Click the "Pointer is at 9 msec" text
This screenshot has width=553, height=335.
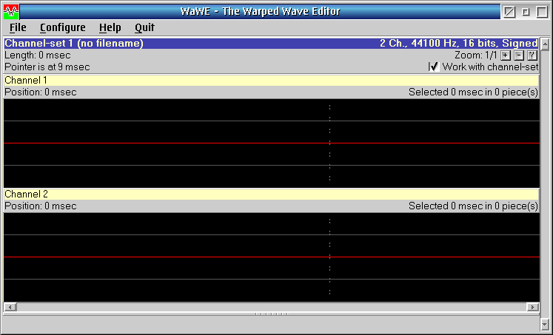coord(47,67)
